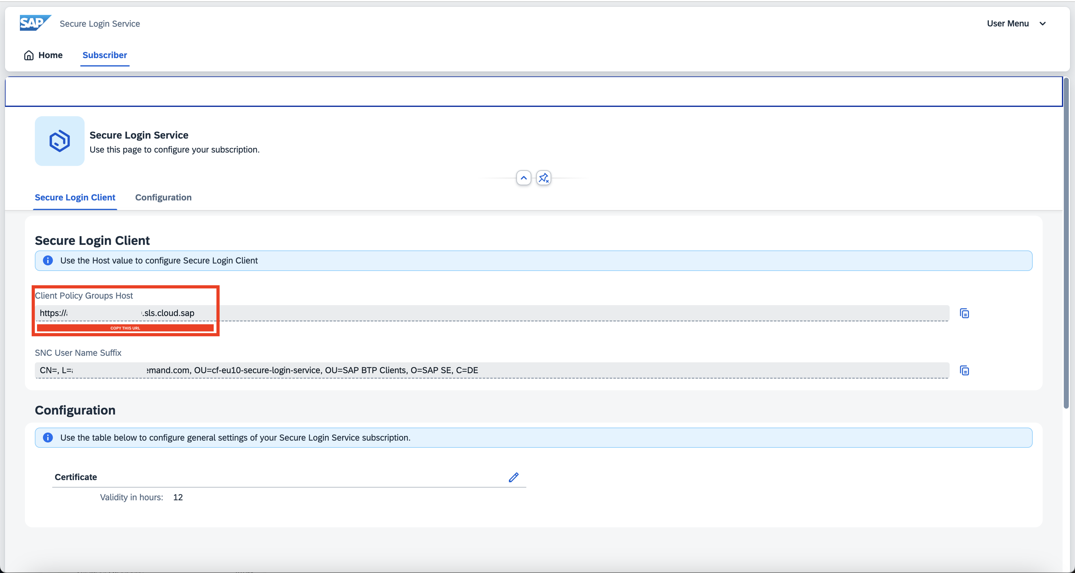Edit Certificate settings with pencil icon
The image size is (1075, 573).
513,477
